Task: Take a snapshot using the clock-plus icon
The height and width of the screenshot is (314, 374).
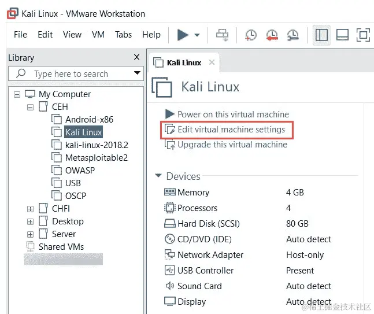Action: click(x=251, y=35)
